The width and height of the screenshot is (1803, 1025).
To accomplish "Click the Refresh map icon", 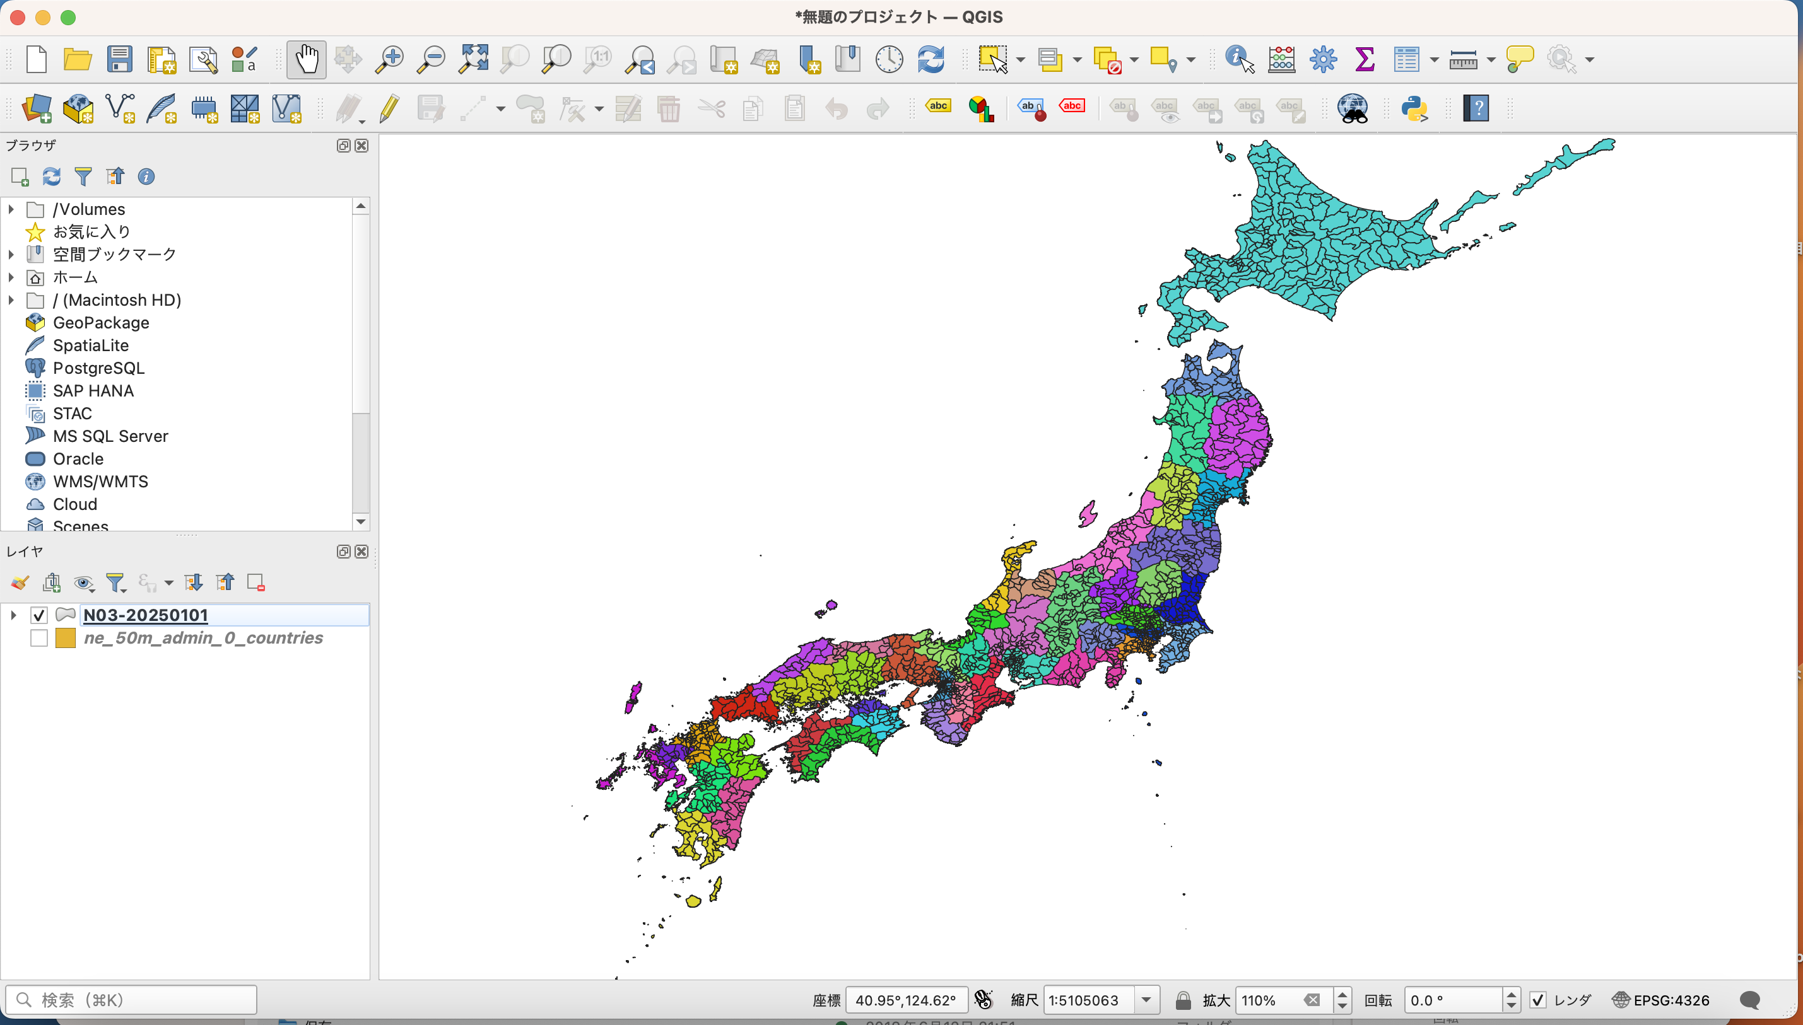I will (931, 59).
